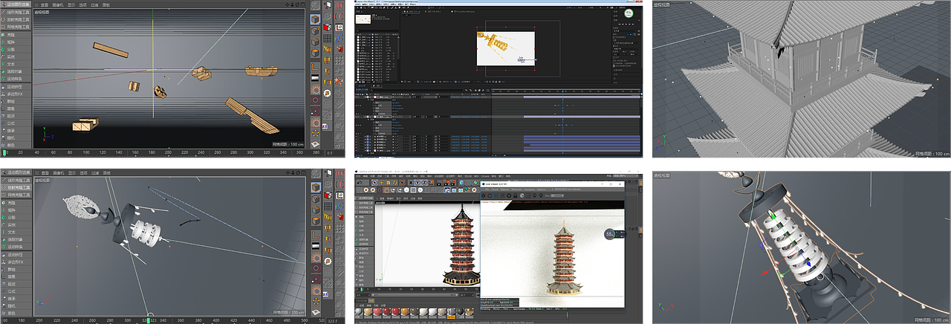
Task: Click the red TP icon in wooden-blocks window
Action: click(x=340, y=4)
